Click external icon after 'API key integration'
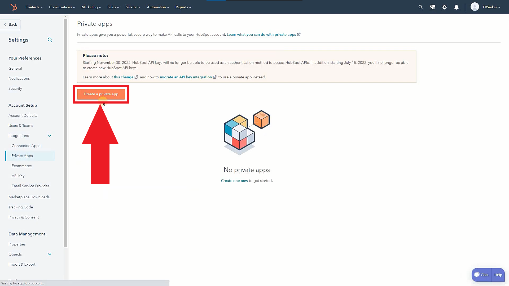The image size is (509, 286). pyautogui.click(x=215, y=77)
